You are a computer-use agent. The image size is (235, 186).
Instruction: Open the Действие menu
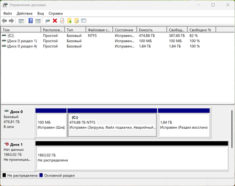click(x=24, y=14)
